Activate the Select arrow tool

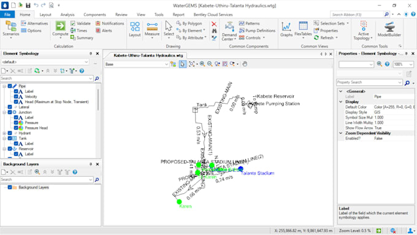pyautogui.click(x=169, y=29)
